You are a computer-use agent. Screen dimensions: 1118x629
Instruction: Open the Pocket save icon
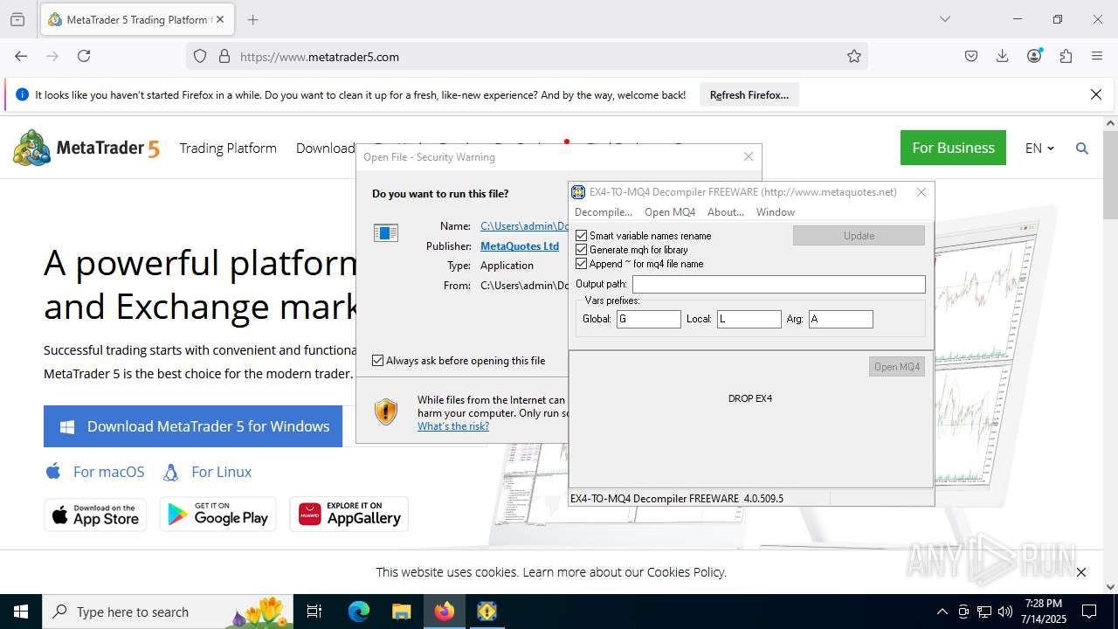click(971, 56)
